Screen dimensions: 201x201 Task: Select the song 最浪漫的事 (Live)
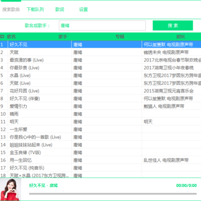(27, 60)
